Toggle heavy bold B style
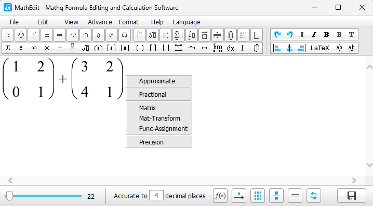The height and width of the screenshot is (206, 373). [x=327, y=35]
